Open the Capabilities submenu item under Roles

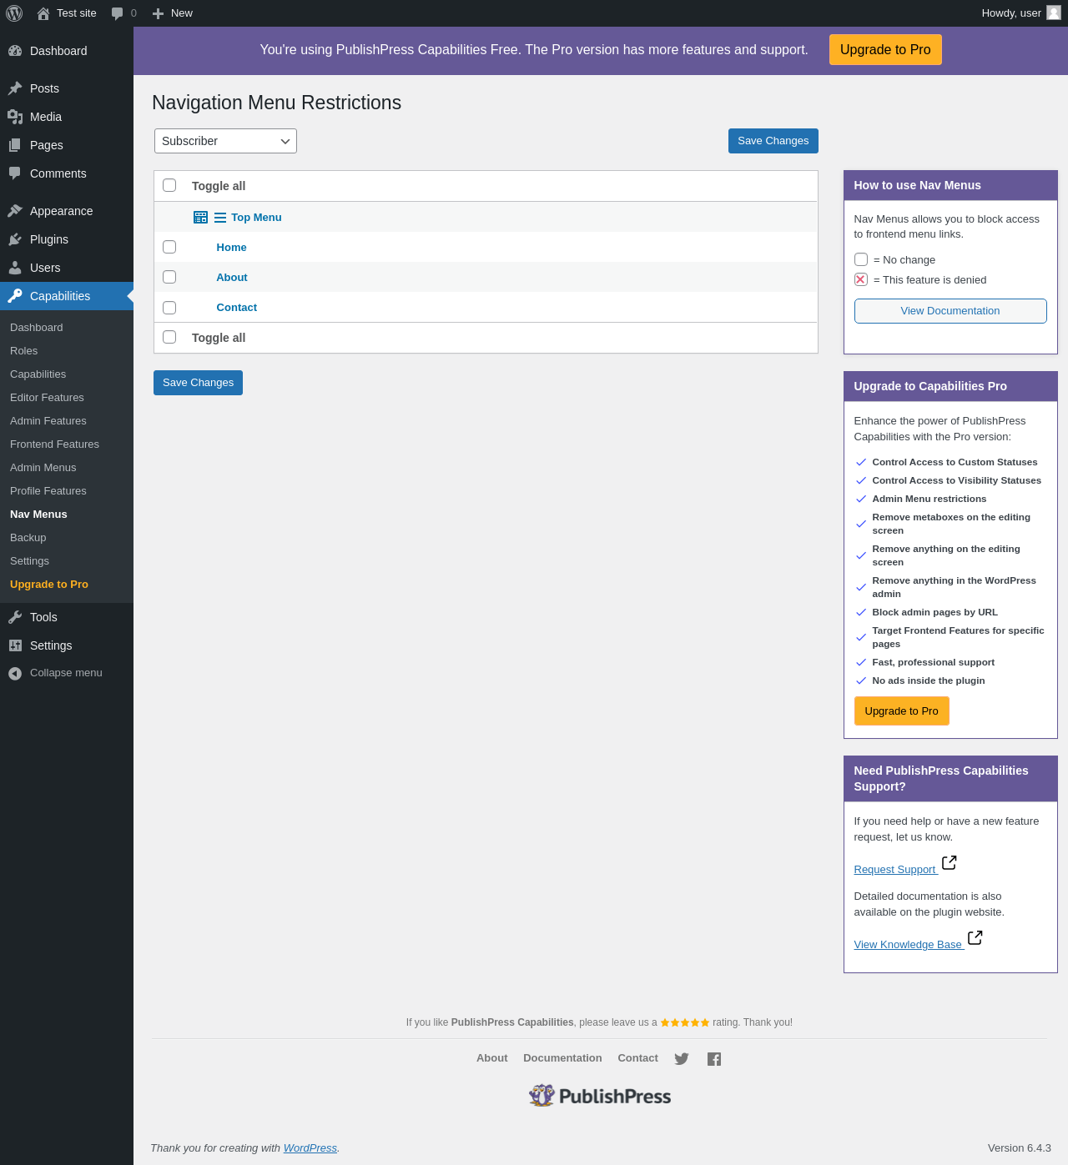click(x=38, y=374)
